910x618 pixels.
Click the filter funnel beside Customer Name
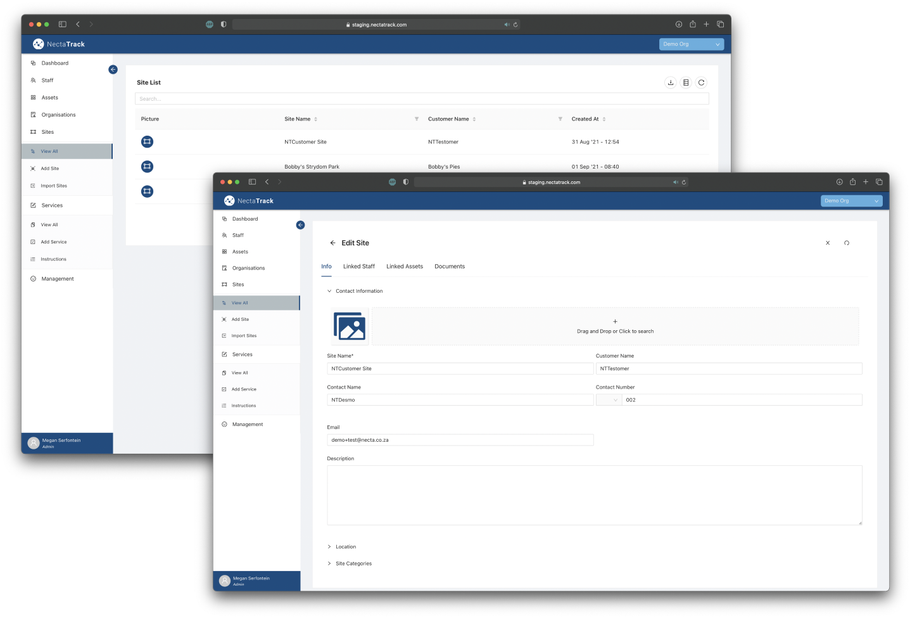pyautogui.click(x=560, y=119)
